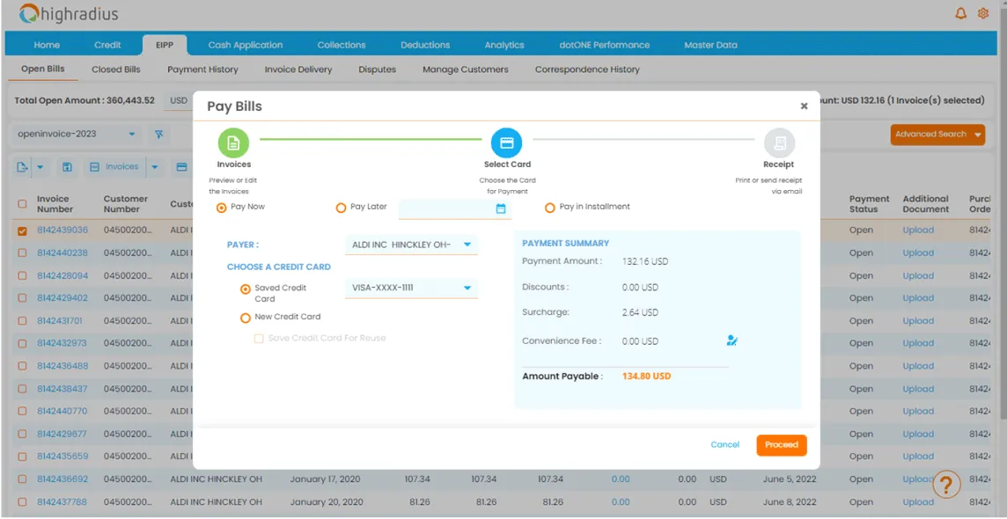Viewport: 1007px width, 519px height.
Task: Expand the openinvoice-2023 filter dropdown
Action: pyautogui.click(x=132, y=135)
